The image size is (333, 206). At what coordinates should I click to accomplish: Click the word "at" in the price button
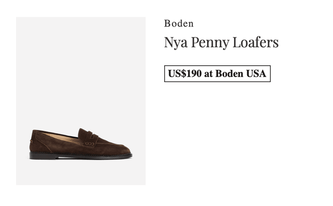click(x=208, y=73)
